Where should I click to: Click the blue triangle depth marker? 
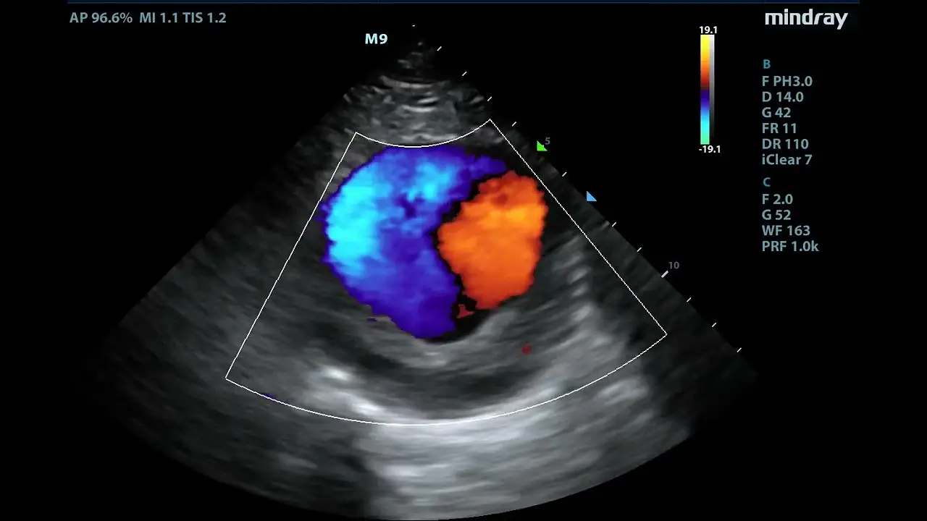pyautogui.click(x=591, y=197)
